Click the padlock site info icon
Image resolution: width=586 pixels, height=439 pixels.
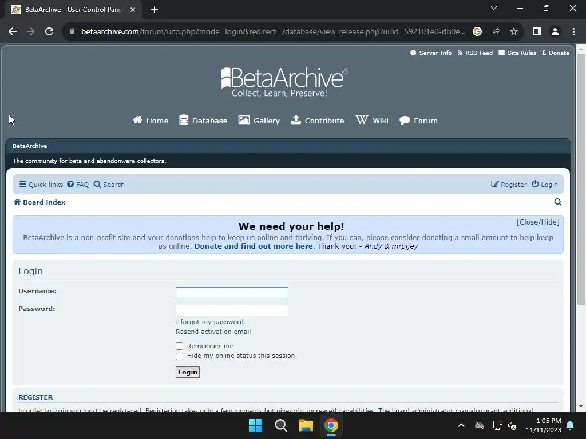coord(72,32)
